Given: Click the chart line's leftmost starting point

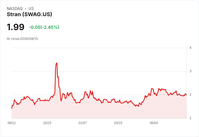Looking at the screenshot, I should coord(12,108).
